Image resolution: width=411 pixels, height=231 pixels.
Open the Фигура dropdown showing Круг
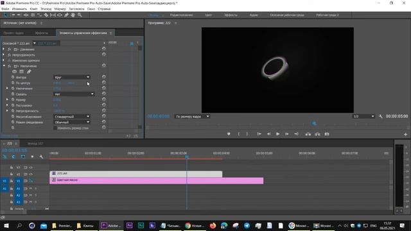pyautogui.click(x=72, y=77)
